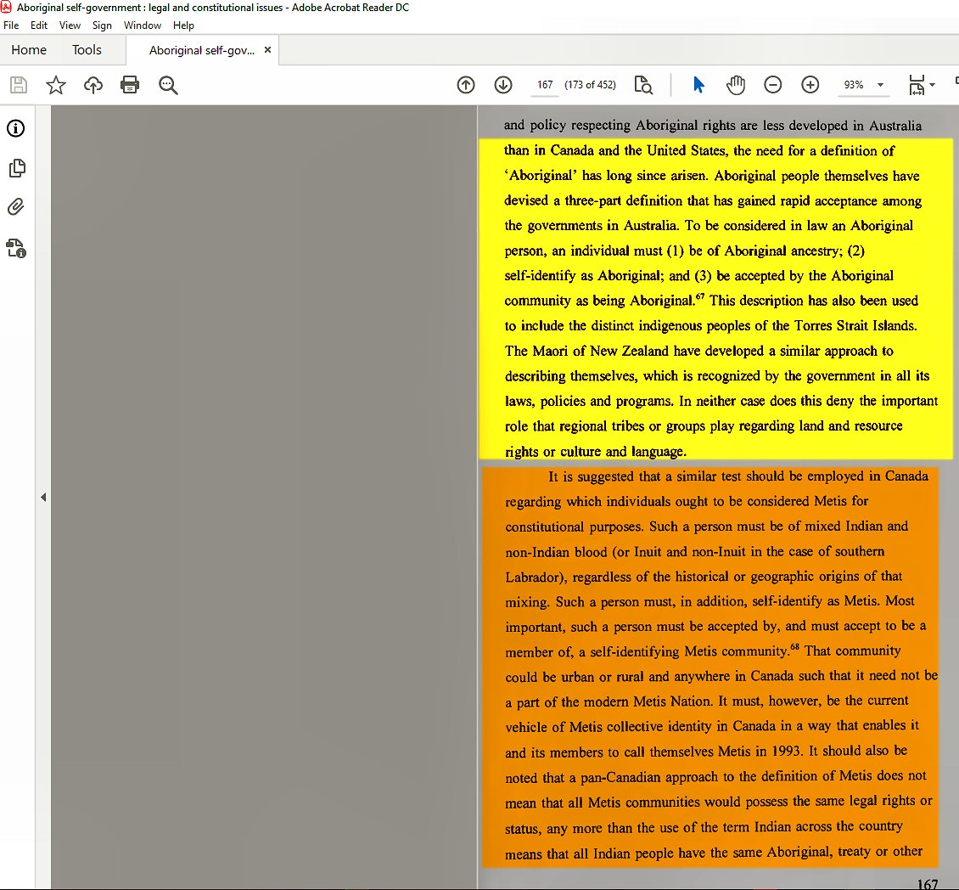
Task: Open the document info panel icon
Action: [16, 128]
